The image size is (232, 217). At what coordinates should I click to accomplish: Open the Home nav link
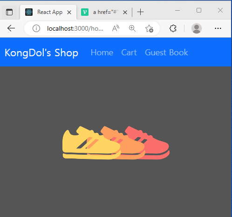(102, 53)
